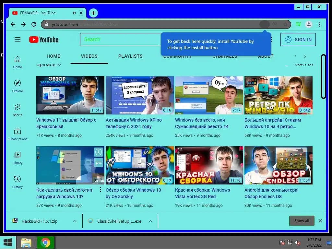The width and height of the screenshot is (332, 249).
Task: Click the РЕТРО ПК thumbnail
Action: pos(279,95)
